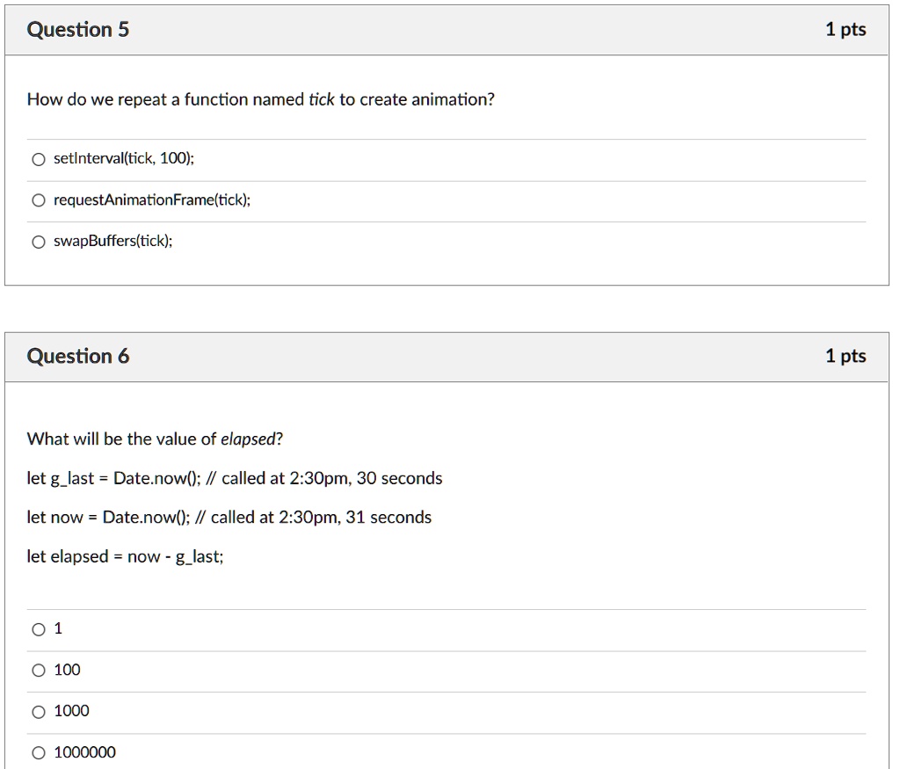
Task: Click the 'How do we repeat a function' prompt
Action: point(260,99)
